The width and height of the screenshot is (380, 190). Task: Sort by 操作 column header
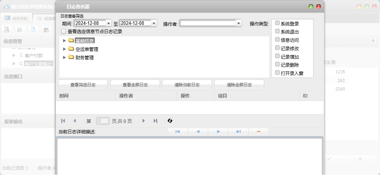[x=196, y=96]
